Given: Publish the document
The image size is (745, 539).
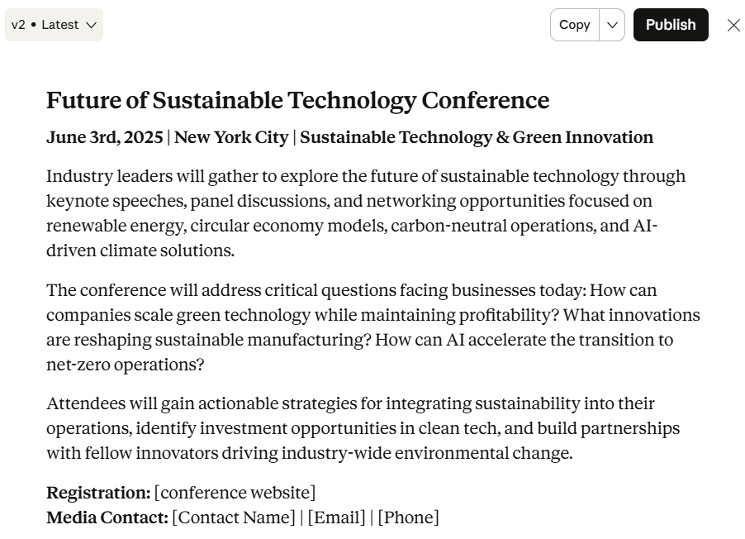Looking at the screenshot, I should (670, 25).
